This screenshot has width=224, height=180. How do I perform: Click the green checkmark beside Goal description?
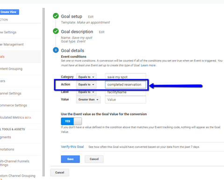(x=56, y=31)
